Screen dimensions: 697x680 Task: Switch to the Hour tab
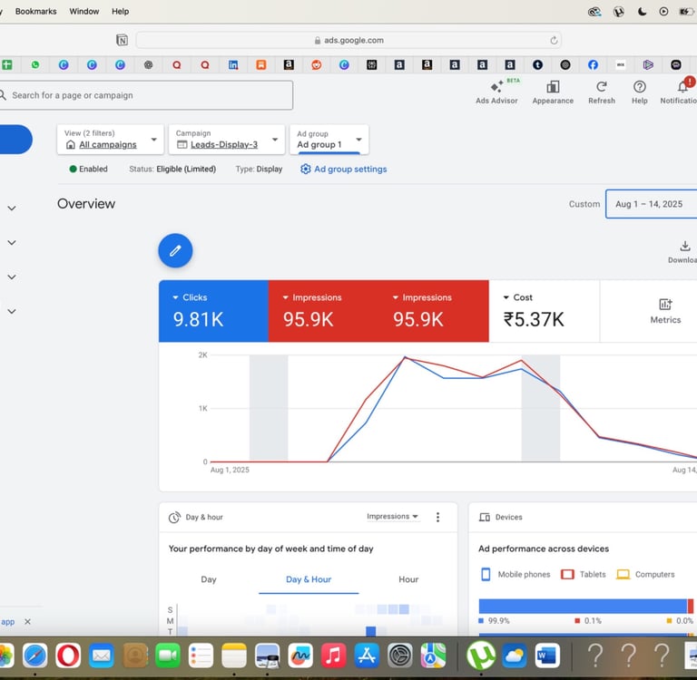pos(408,579)
